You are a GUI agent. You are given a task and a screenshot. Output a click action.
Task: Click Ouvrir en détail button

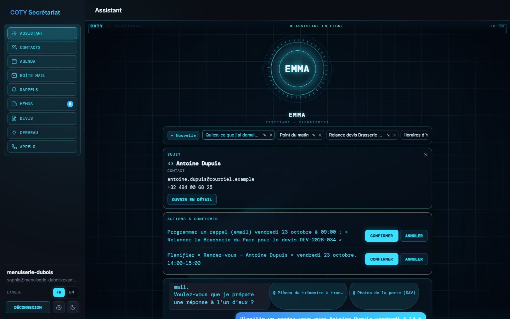pos(192,200)
